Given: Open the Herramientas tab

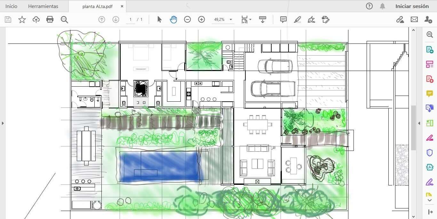Looking at the screenshot, I should click(x=43, y=6).
